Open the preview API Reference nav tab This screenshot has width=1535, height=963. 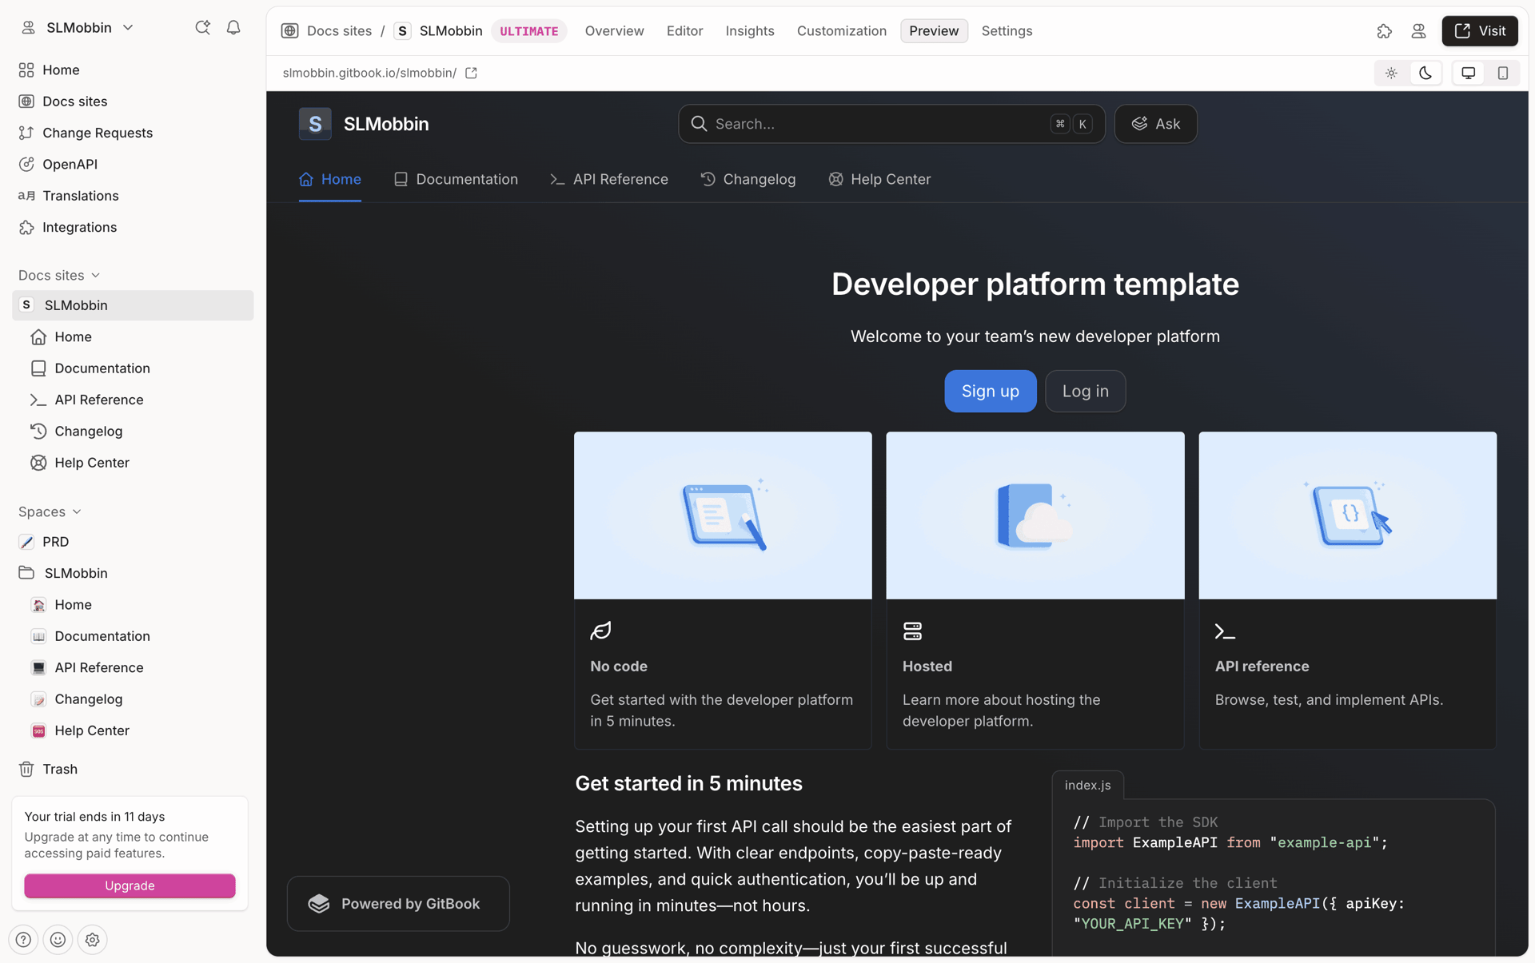(x=609, y=180)
